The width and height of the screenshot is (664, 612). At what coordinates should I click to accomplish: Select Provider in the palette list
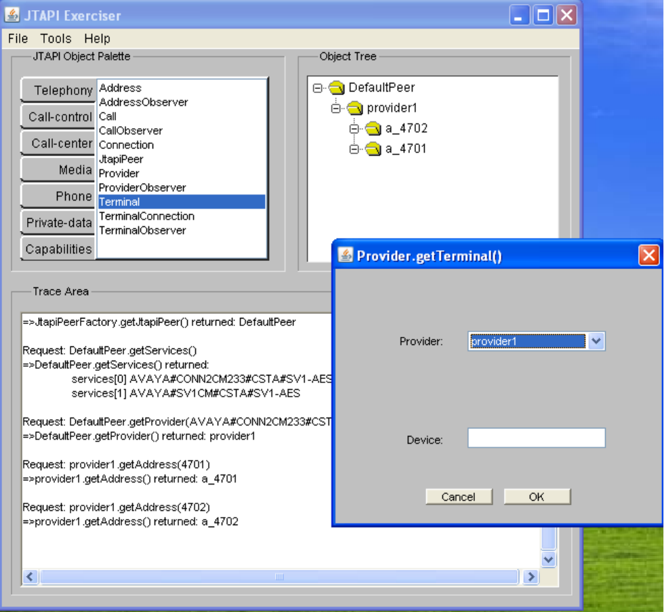click(182, 174)
